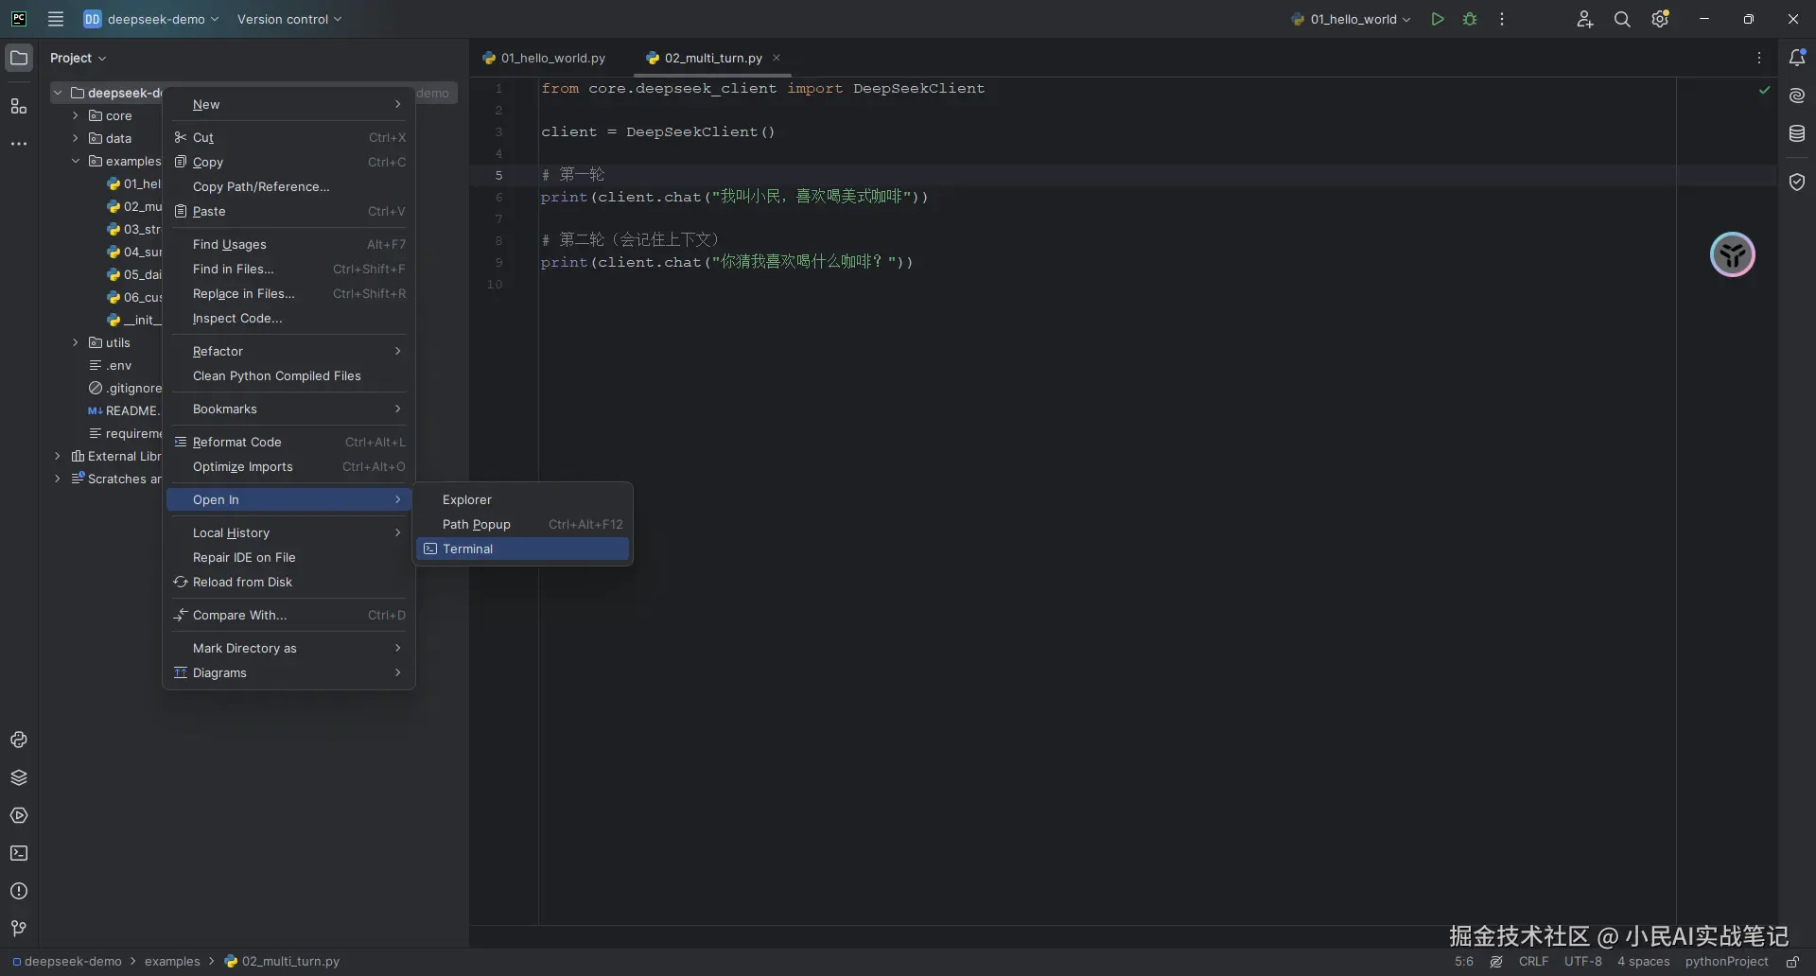
Task: Open the Python Packages tool window
Action: [x=19, y=777]
